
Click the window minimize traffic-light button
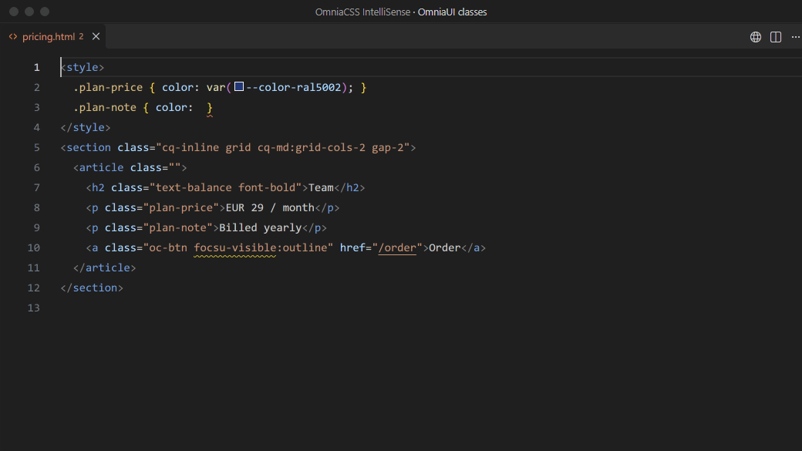click(x=29, y=12)
